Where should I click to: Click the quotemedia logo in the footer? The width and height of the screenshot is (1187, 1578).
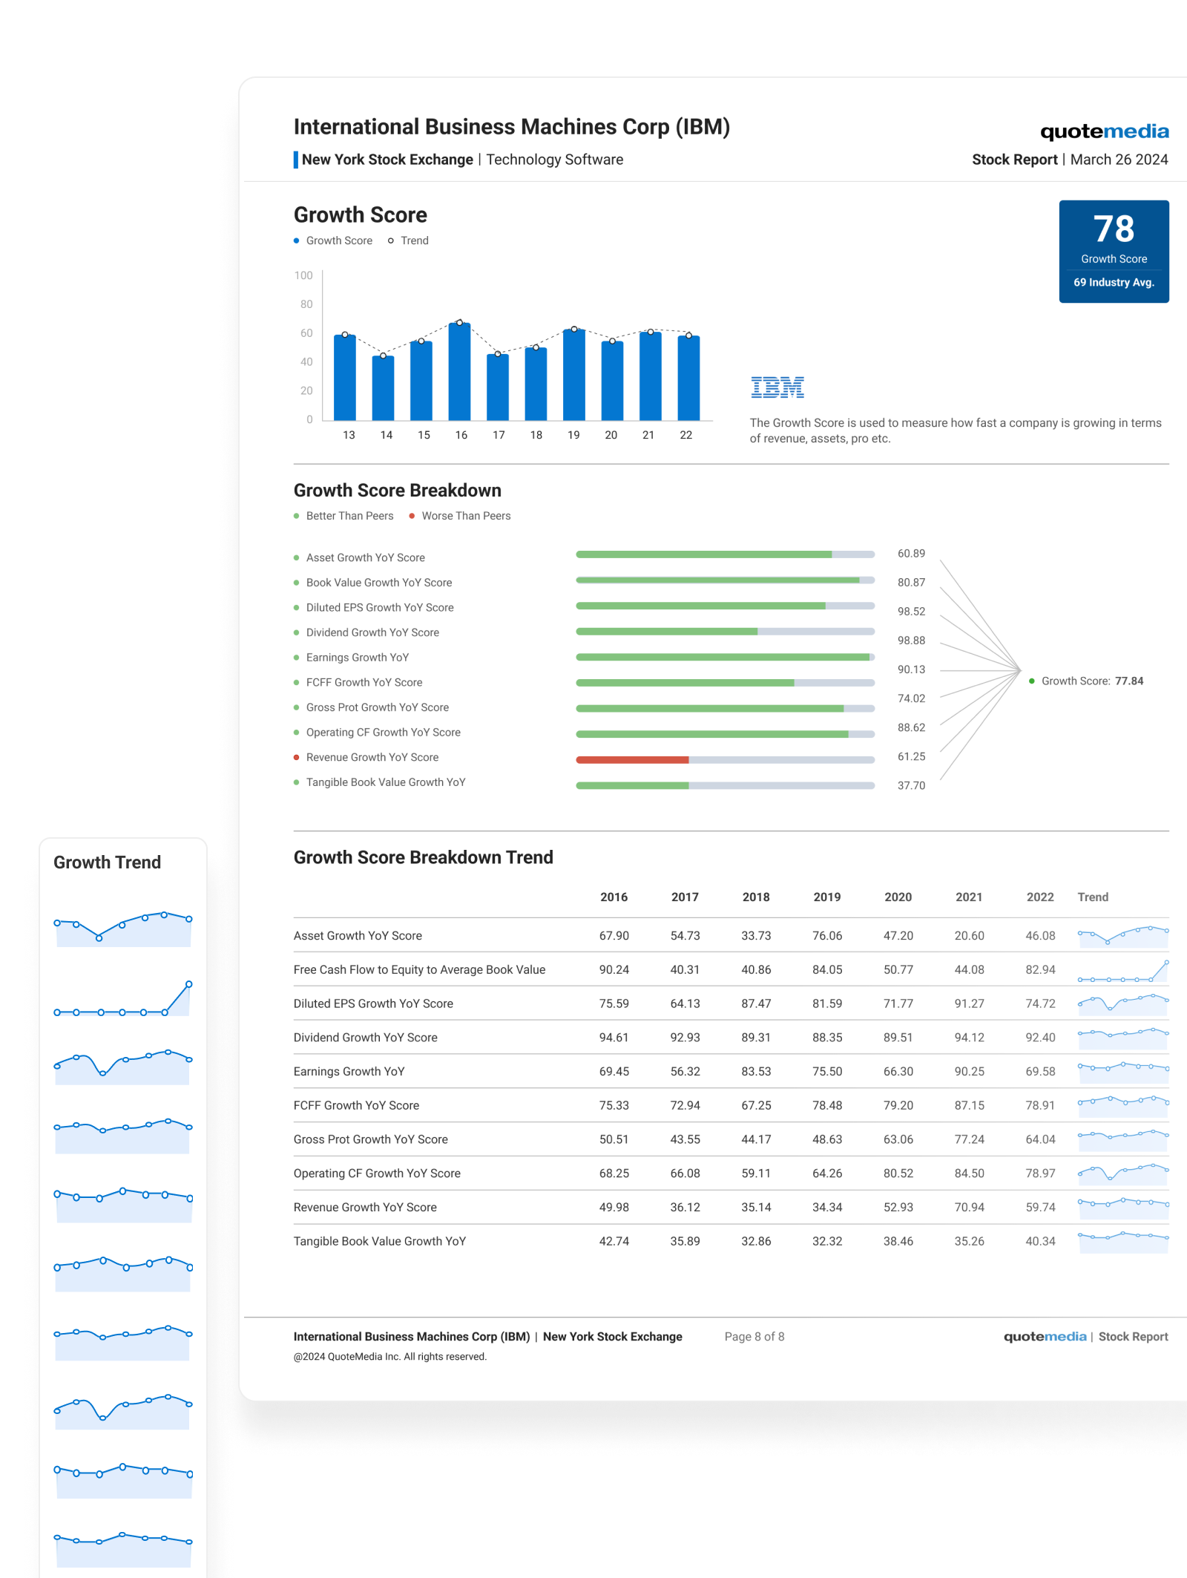tap(1045, 1337)
